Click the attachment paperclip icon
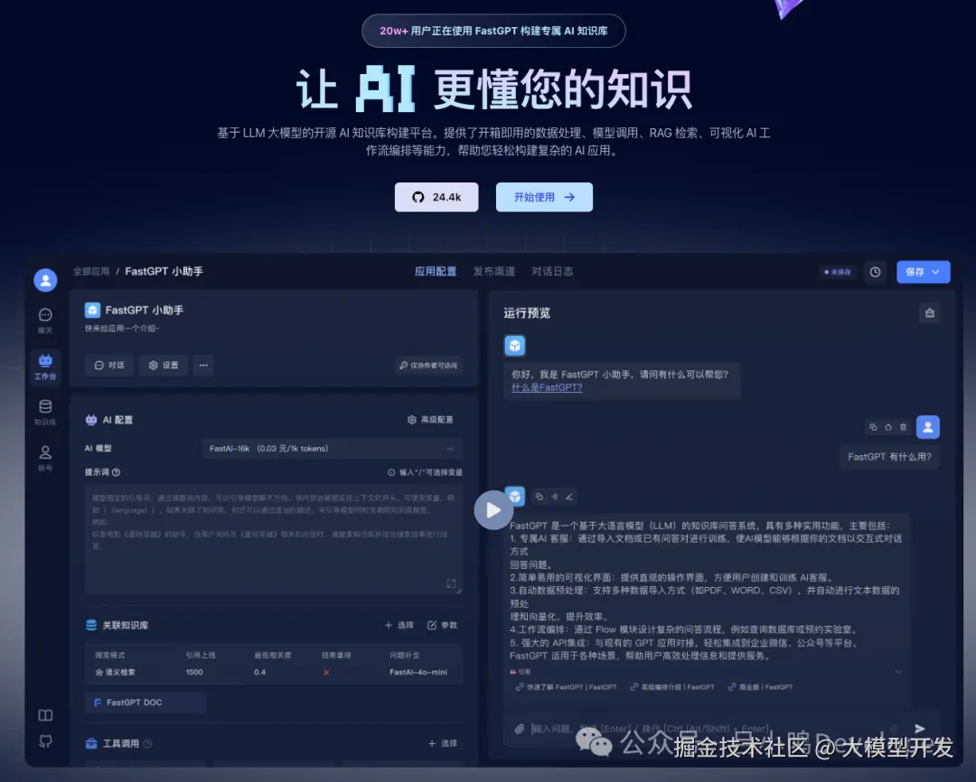The height and width of the screenshot is (782, 976). [520, 729]
